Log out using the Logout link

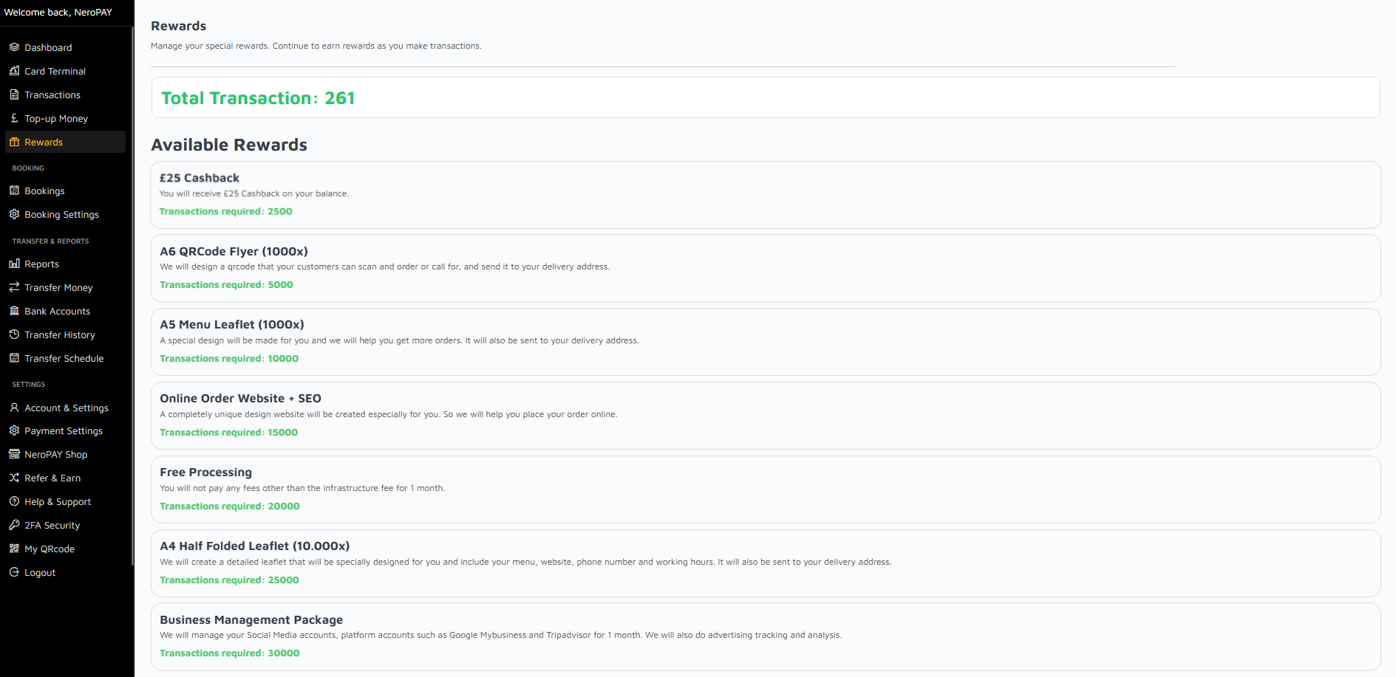[40, 572]
